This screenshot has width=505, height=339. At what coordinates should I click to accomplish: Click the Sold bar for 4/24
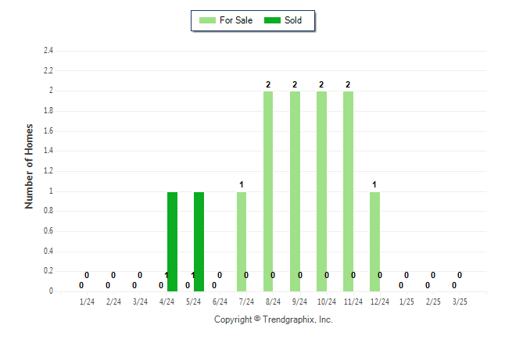tap(172, 242)
